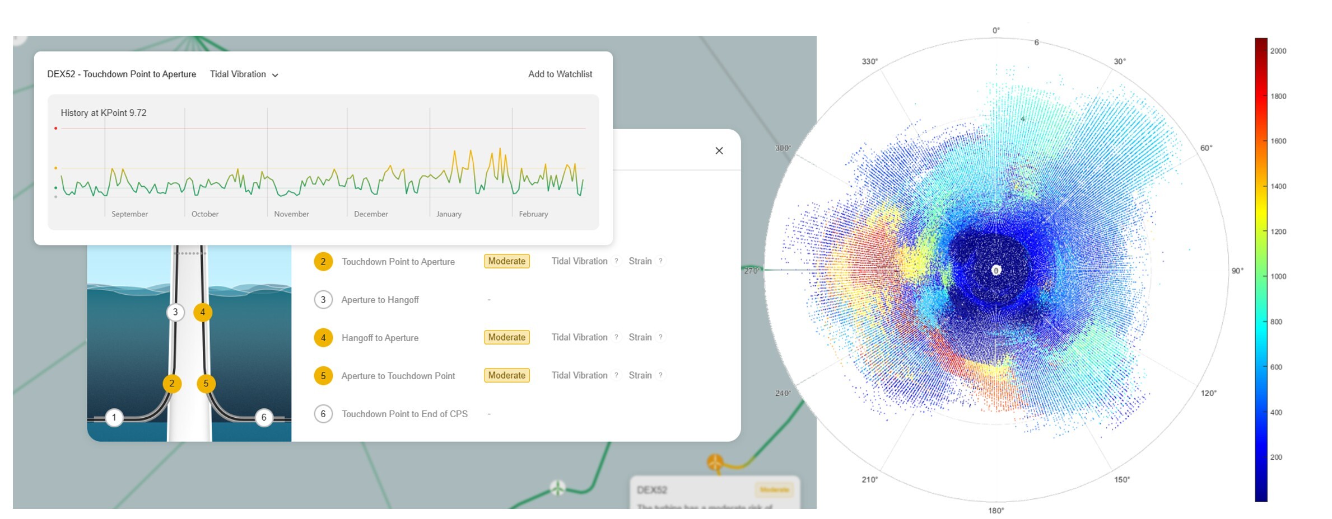Image resolution: width=1332 pixels, height=519 pixels.
Task: Click the orange turbine icon on the map
Action: click(x=715, y=462)
